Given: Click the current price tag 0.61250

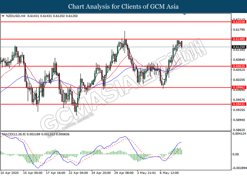Looking at the screenshot, I should point(239,47).
